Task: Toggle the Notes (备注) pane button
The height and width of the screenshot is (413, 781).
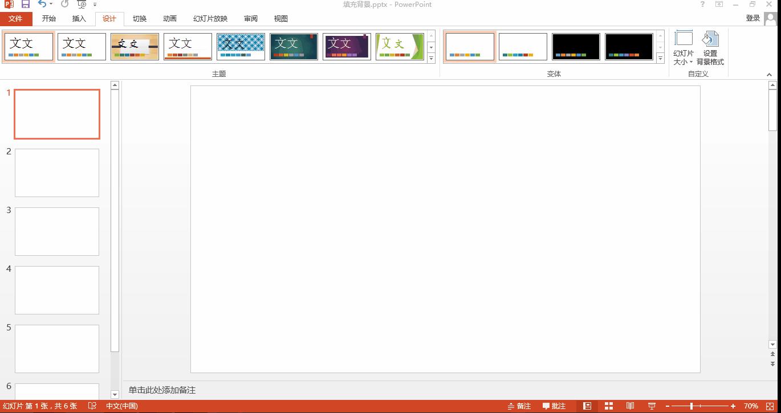Action: [519, 406]
